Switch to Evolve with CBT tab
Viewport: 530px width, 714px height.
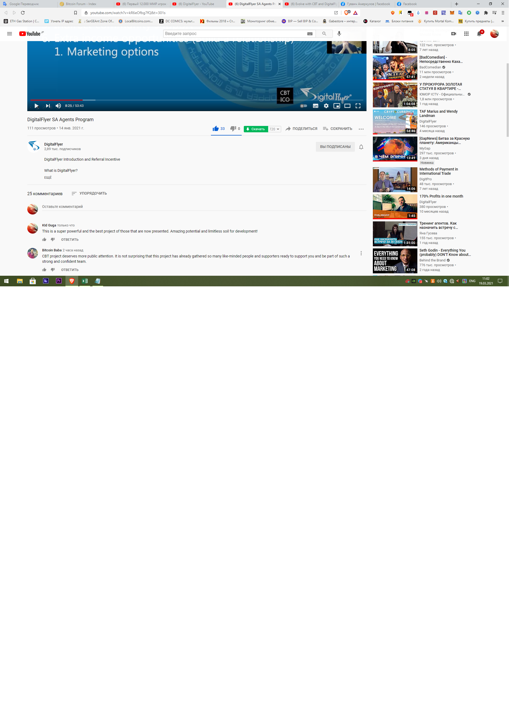point(311,4)
